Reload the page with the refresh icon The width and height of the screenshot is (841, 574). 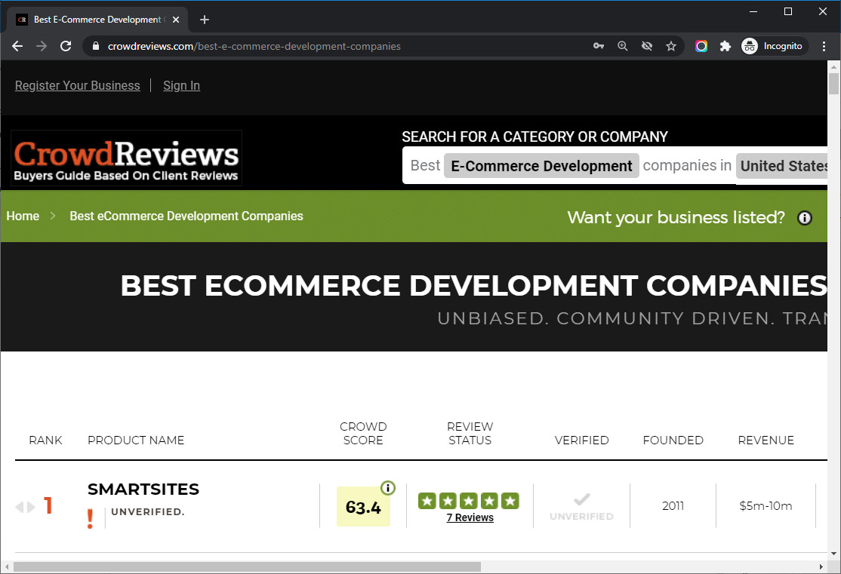(66, 46)
